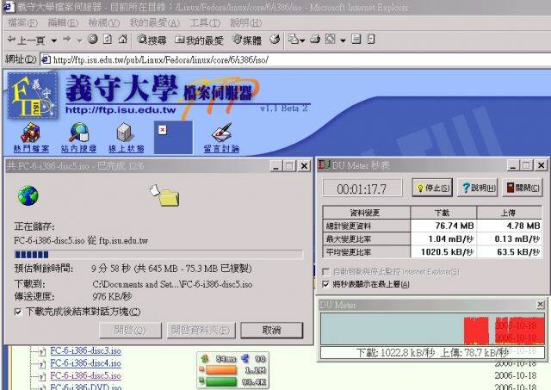
Task: Click the History icon in the toolbar
Action: 275,40
